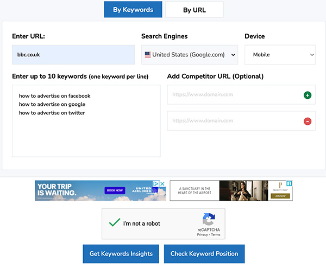The image size is (326, 268).
Task: Click 'YOUR TRIP IS WAITING.' ad text
Action: point(57,190)
